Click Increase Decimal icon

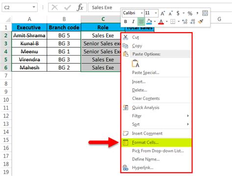[x=185, y=21]
